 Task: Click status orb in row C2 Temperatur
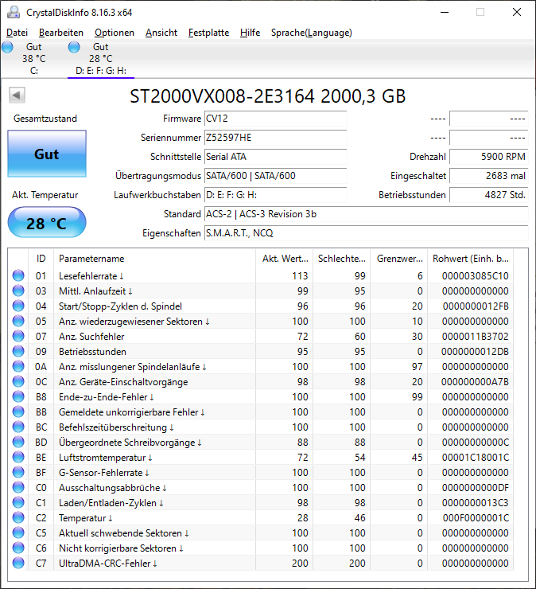pyautogui.click(x=18, y=517)
